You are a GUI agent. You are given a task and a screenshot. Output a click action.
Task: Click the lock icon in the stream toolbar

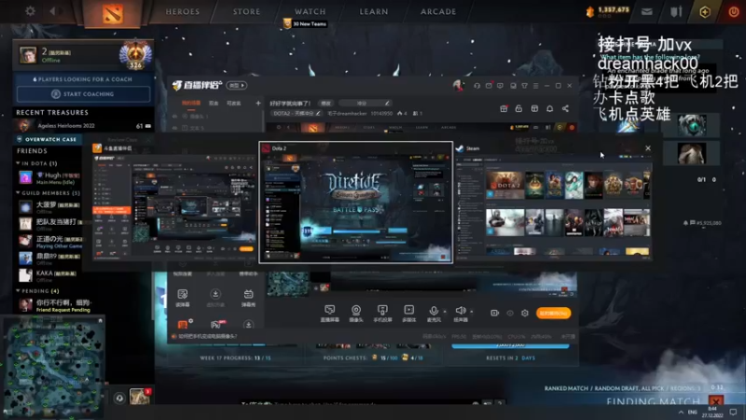pyautogui.click(x=518, y=108)
